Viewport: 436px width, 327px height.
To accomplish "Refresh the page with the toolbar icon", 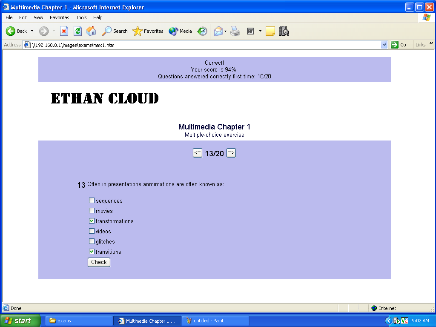I will pos(77,31).
